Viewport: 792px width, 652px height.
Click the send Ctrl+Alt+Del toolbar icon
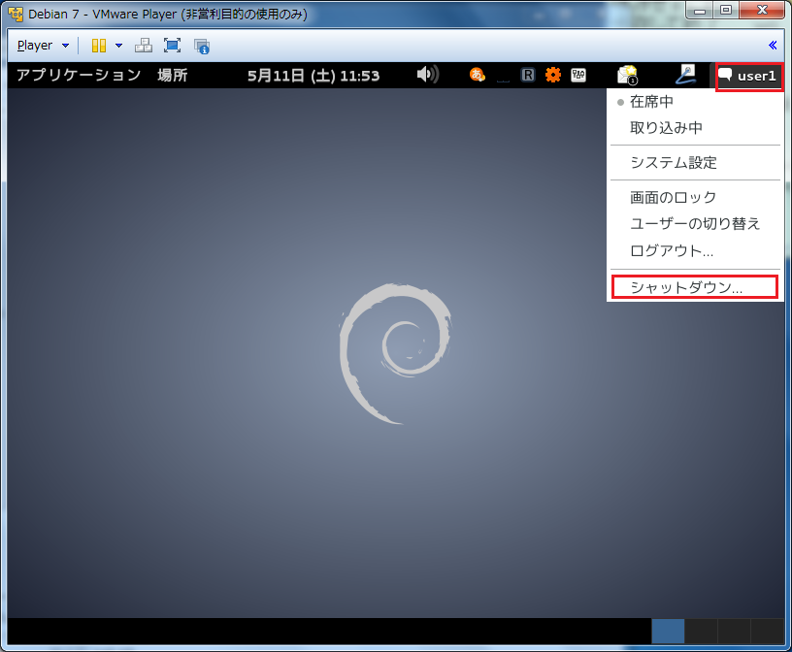point(143,46)
